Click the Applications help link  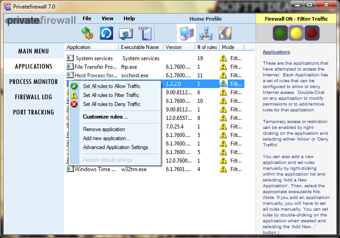coord(276,52)
